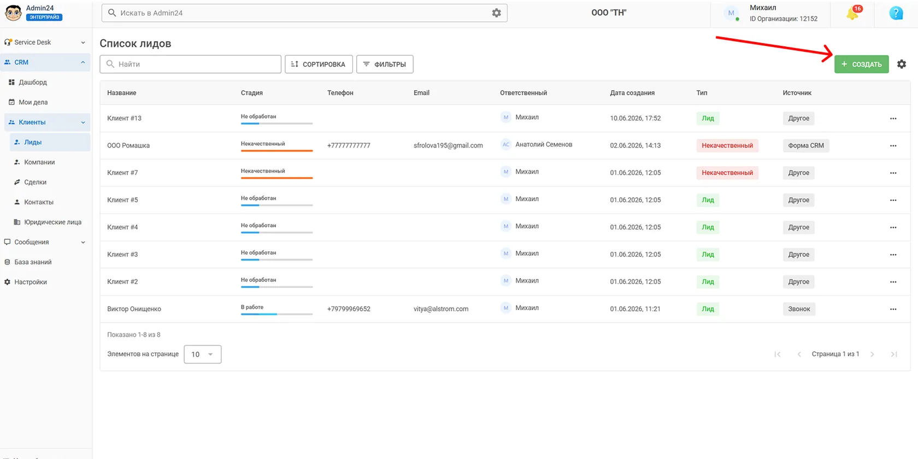Viewport: 918px width, 459px height.
Task: Click the Admin24 avatar logo
Action: 13,13
